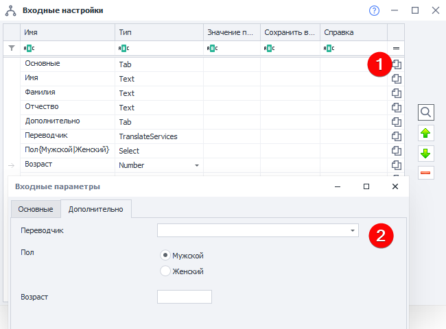446x329 pixels.
Task: Click the filter funnel icon in grid
Action: pyautogui.click(x=11, y=48)
